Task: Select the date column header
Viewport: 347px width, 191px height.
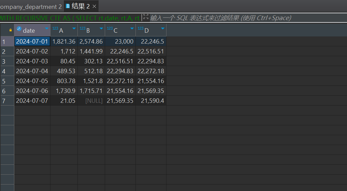Action: click(32, 30)
